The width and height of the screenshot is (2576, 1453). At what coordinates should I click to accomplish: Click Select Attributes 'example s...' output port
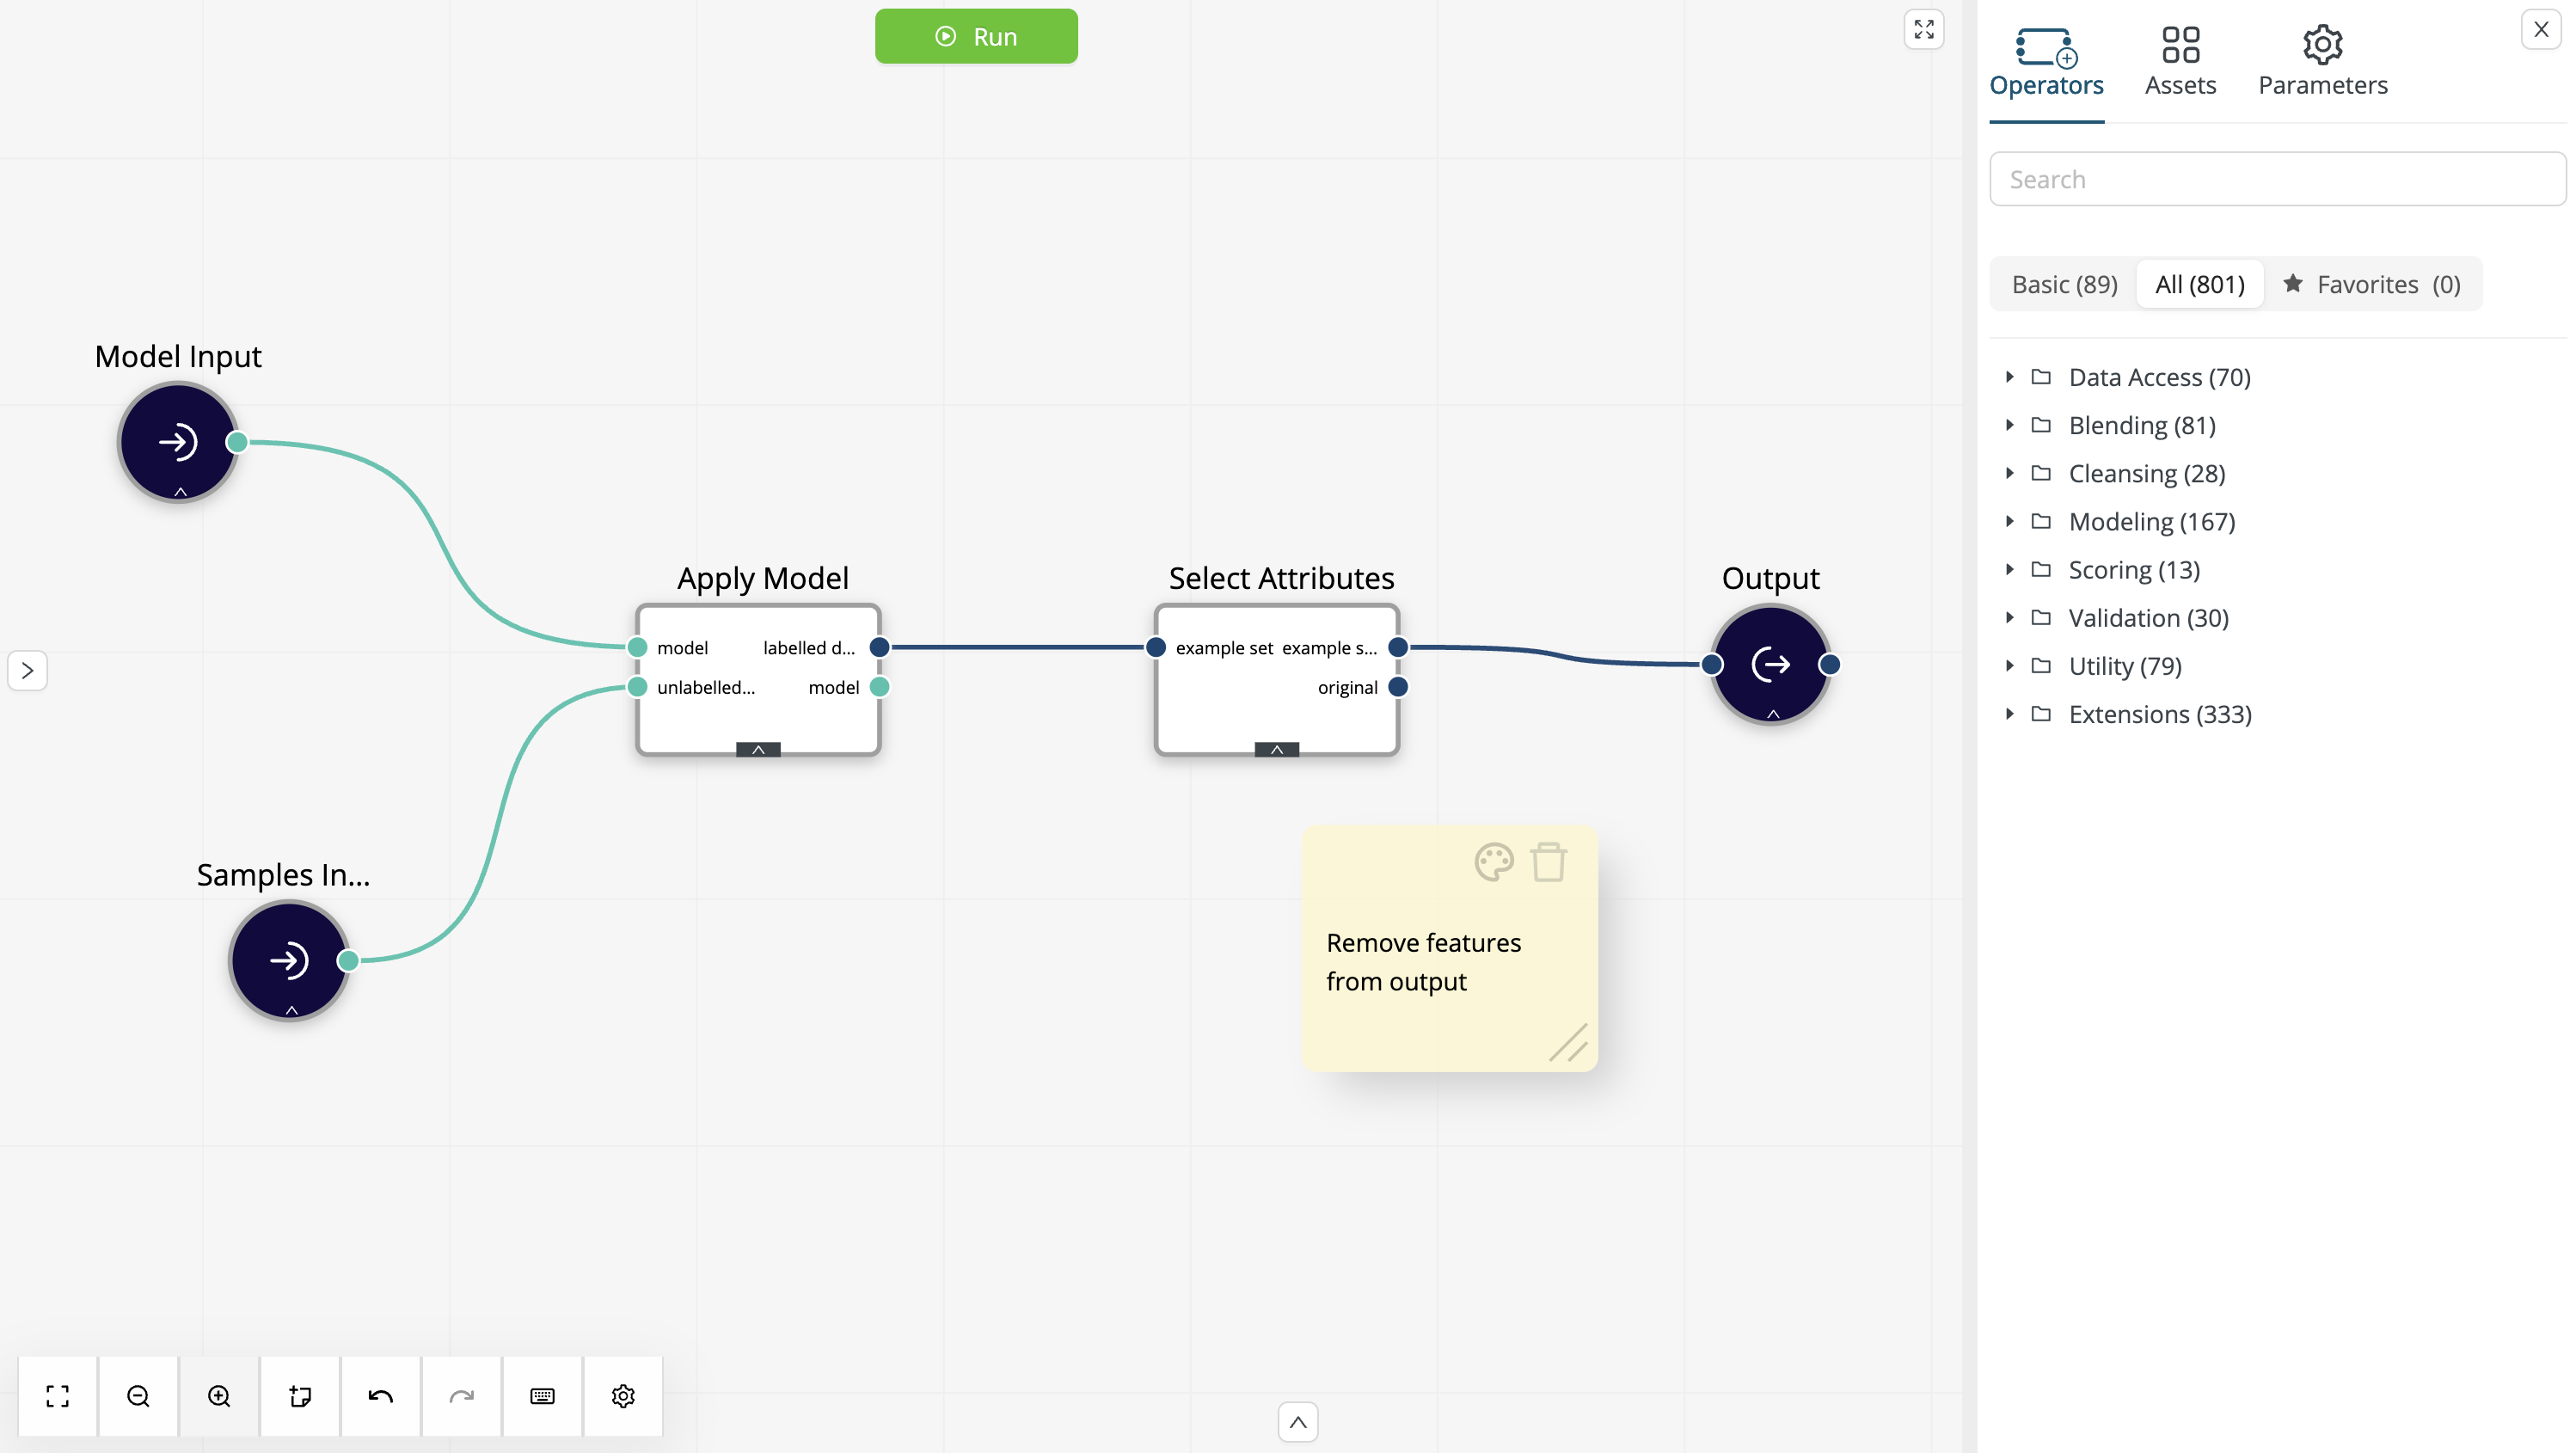tap(1399, 647)
